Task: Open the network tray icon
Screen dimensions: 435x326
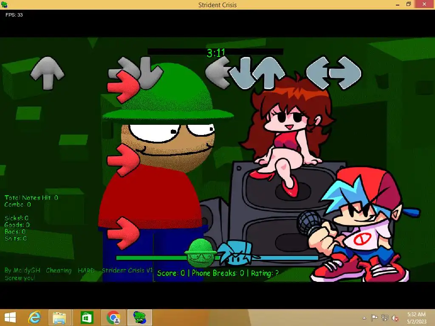Action: (385, 318)
